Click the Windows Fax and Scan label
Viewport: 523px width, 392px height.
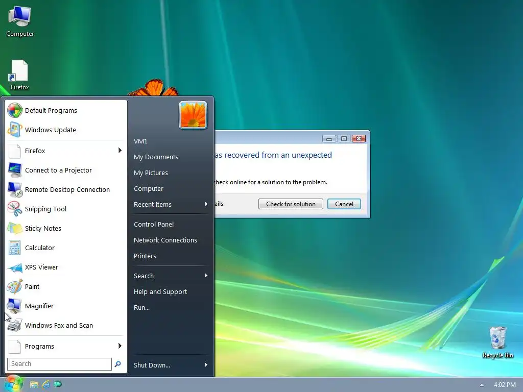[x=59, y=325]
